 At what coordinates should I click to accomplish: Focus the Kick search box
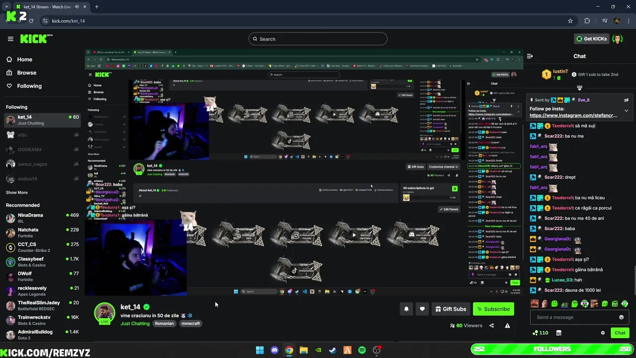point(318,39)
